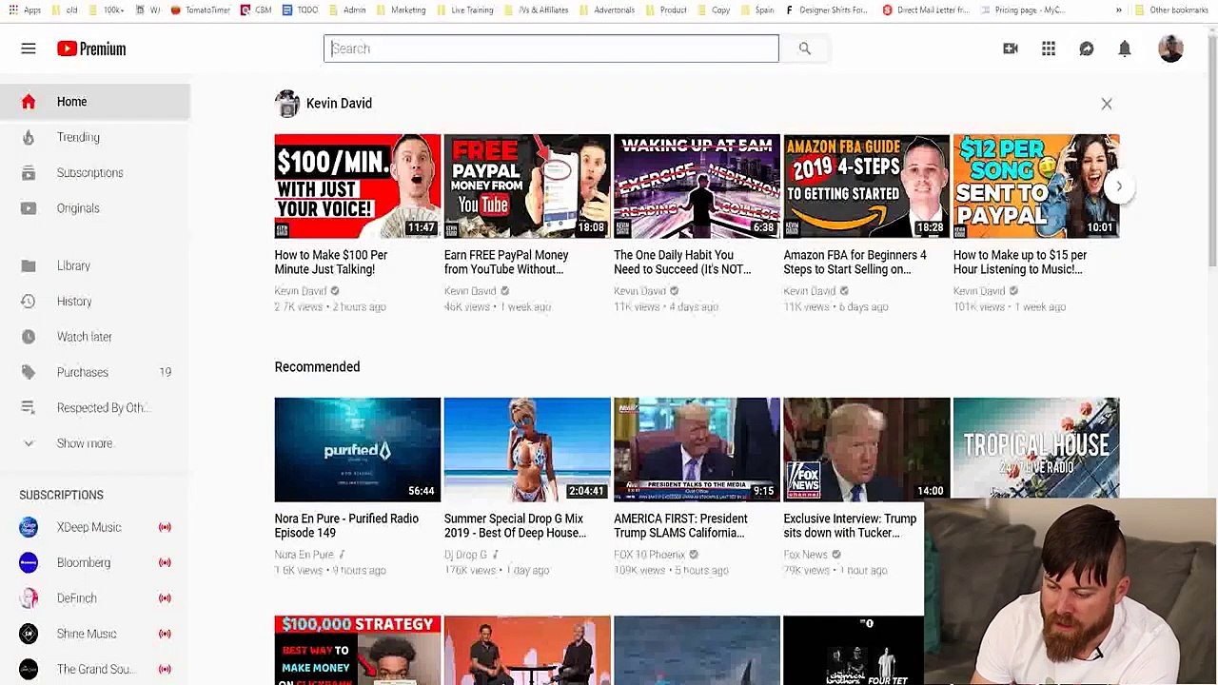Image resolution: width=1218 pixels, height=685 pixels.
Task: Open the create video camera icon
Action: tap(1011, 49)
